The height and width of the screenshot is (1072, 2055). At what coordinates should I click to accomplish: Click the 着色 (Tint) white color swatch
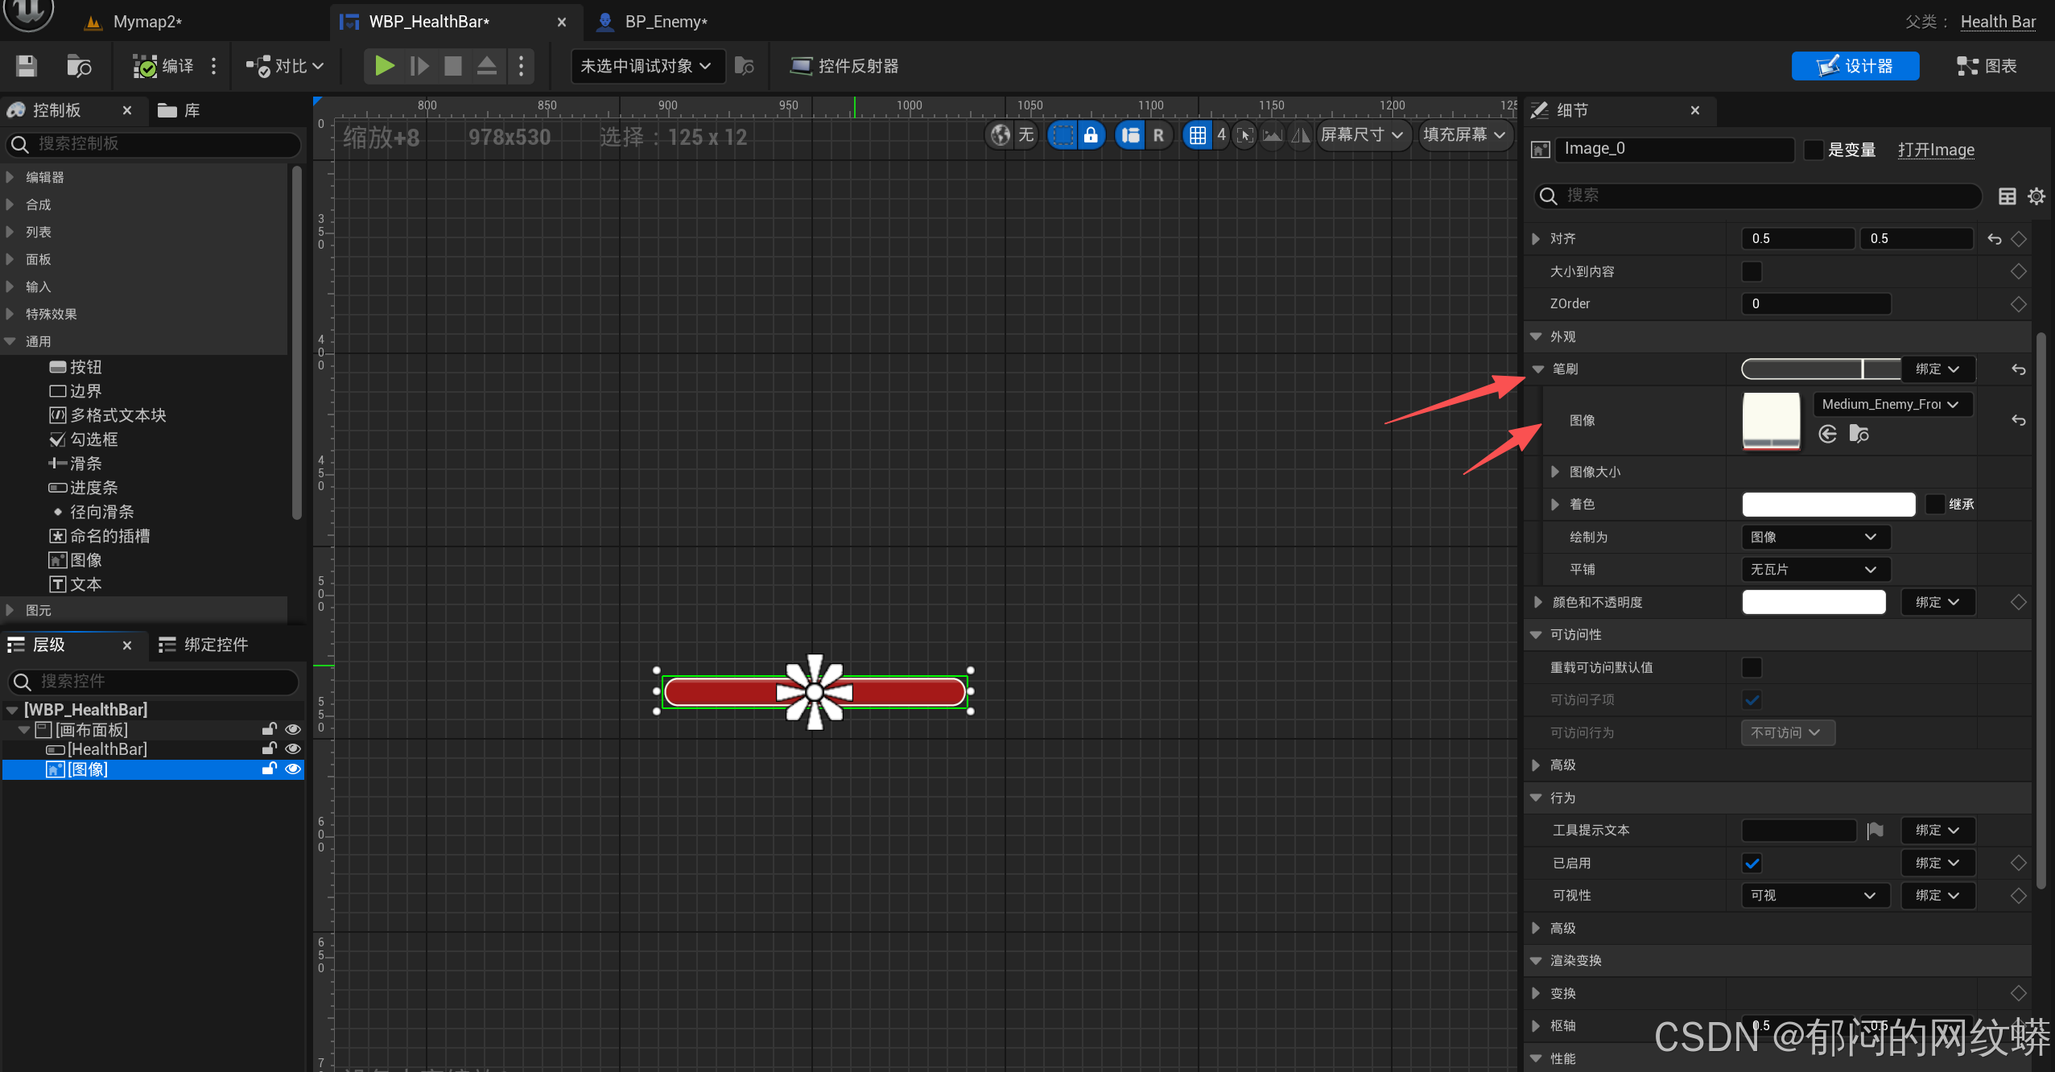point(1827,505)
